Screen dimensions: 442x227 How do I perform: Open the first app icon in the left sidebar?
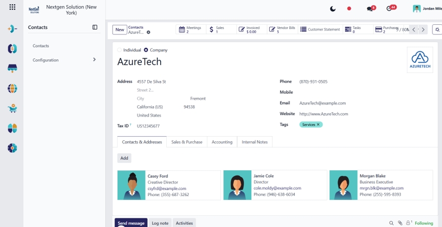pyautogui.click(x=12, y=29)
